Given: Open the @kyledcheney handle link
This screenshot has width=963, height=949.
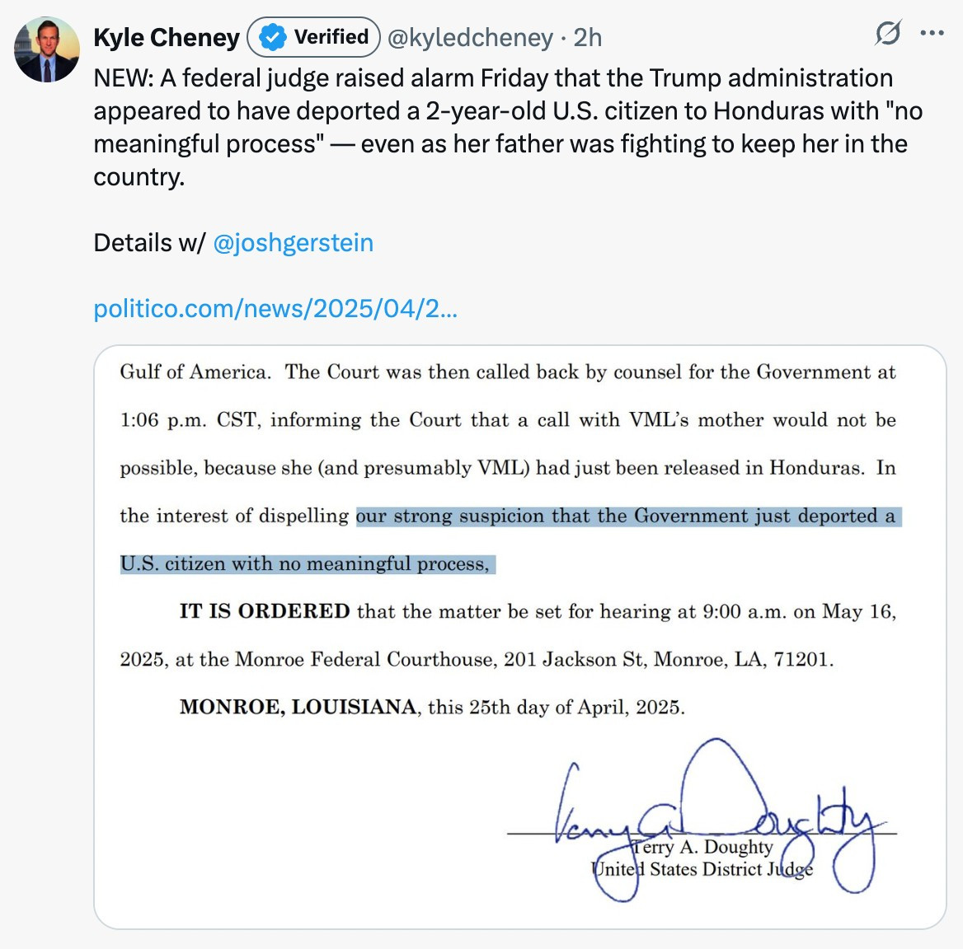Looking at the screenshot, I should click(470, 38).
